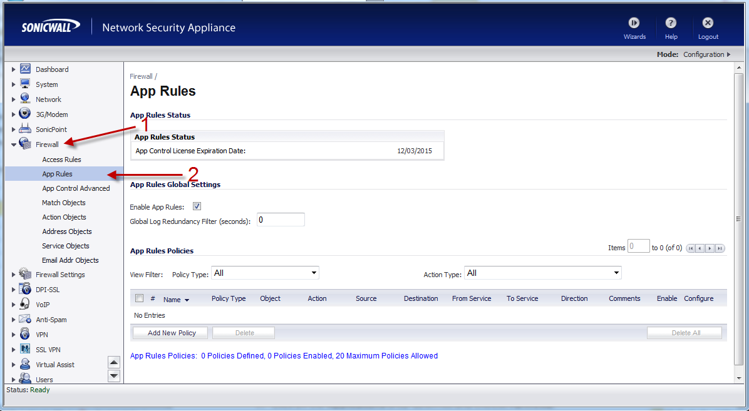Collapse the Firewall tree node arrow

pyautogui.click(x=13, y=144)
